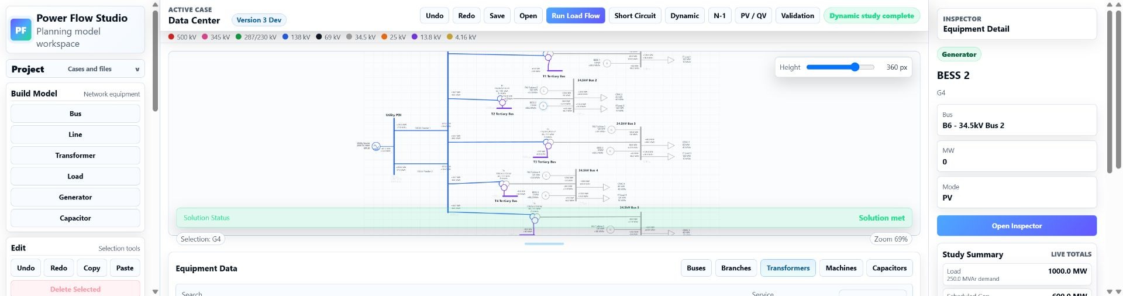Open the Bus B6 field in inspector
The image size is (1123, 296).
point(1017,120)
